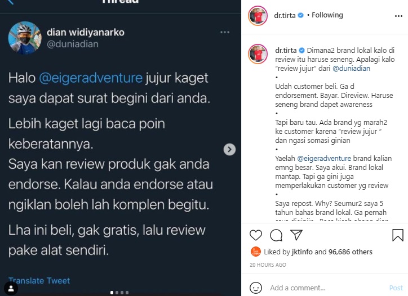Submit comment with Post button
408x296 pixels.
coord(396,288)
